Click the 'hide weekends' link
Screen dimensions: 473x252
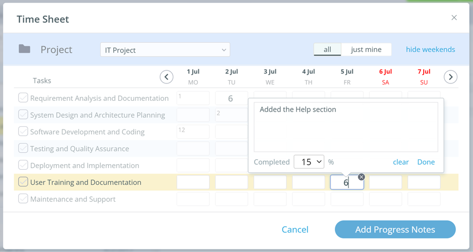pyautogui.click(x=430, y=49)
